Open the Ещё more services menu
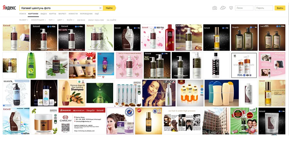The image size is (289, 143). click(x=97, y=14)
